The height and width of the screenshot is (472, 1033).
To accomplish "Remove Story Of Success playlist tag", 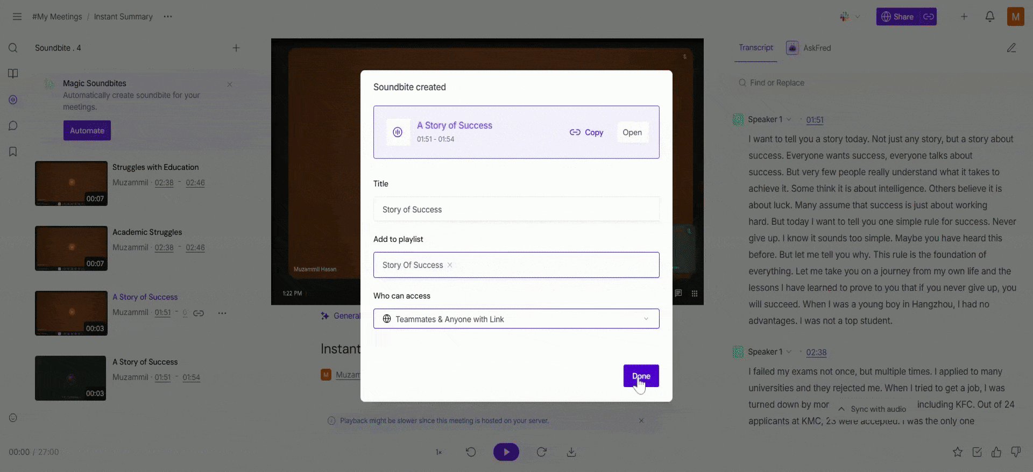I will (x=450, y=265).
